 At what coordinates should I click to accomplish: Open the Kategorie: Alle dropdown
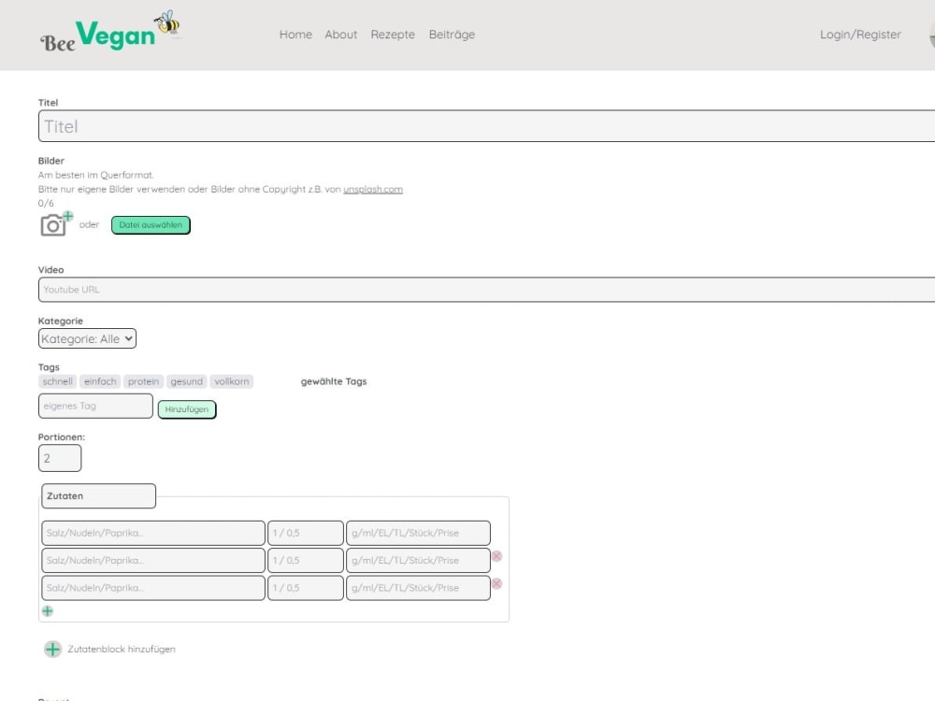(x=87, y=338)
